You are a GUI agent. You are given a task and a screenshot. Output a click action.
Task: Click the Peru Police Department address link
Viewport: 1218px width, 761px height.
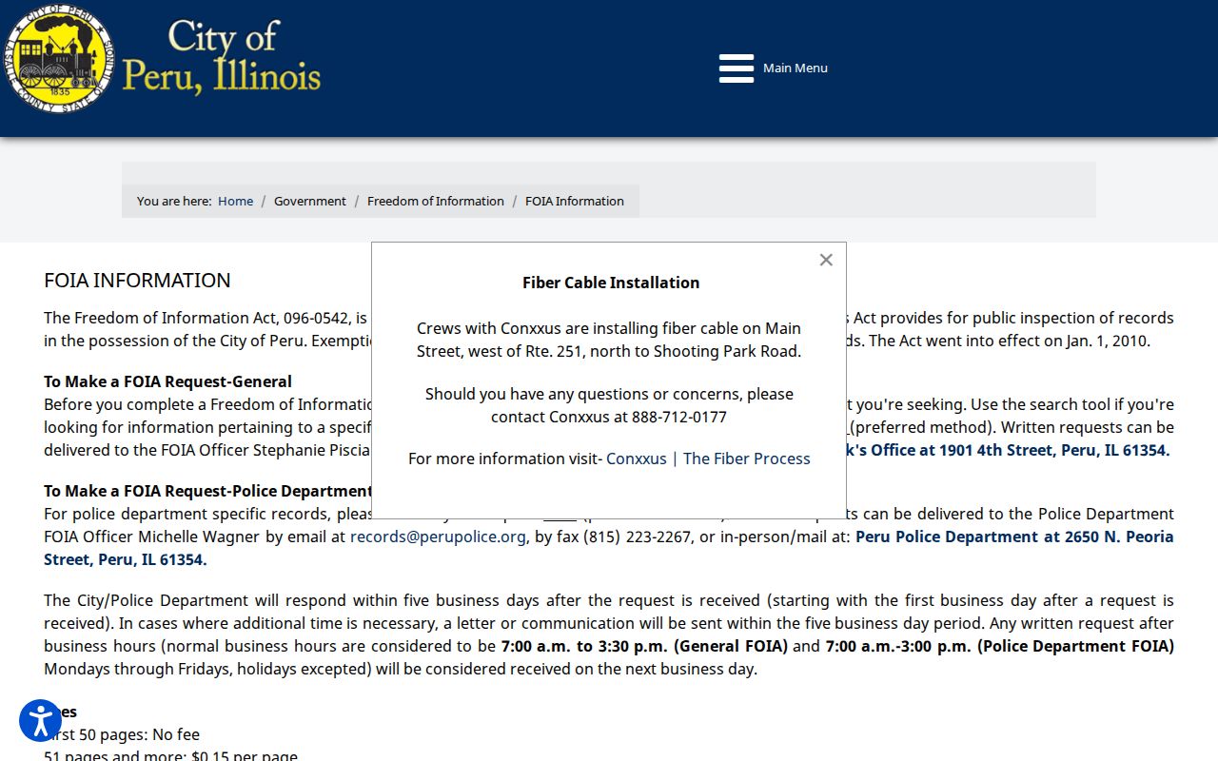[609, 548]
